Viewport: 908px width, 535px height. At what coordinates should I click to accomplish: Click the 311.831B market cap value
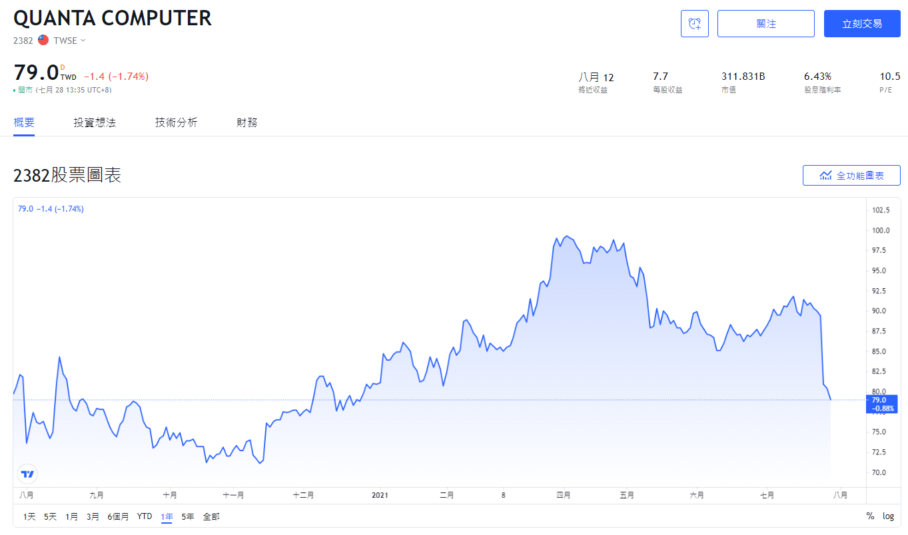pos(743,77)
